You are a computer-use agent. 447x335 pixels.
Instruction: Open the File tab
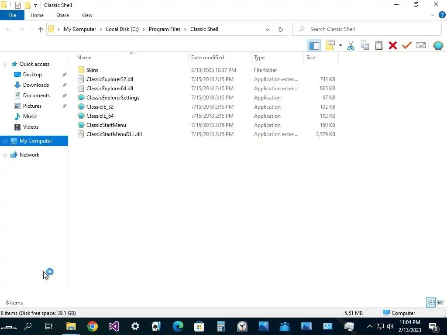(x=12, y=15)
